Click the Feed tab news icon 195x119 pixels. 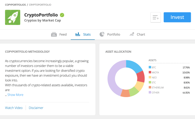tap(54, 34)
